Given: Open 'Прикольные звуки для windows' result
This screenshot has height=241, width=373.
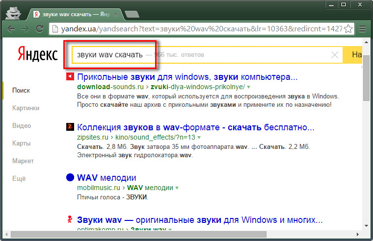Looking at the screenshot, I should tap(187, 77).
